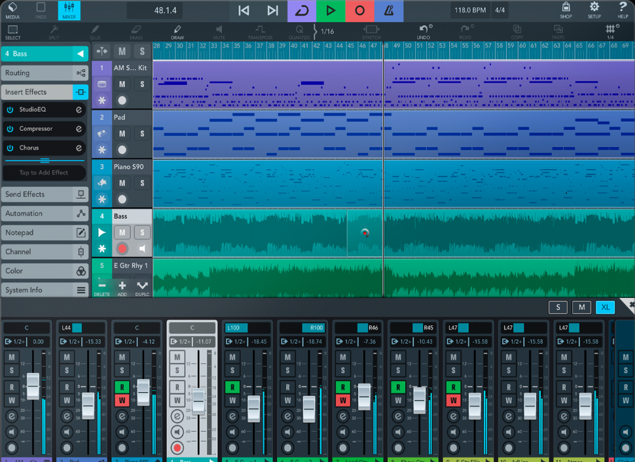This screenshot has height=462, width=635.
Task: Switch to the Mixer tab
Action: [x=69, y=10]
